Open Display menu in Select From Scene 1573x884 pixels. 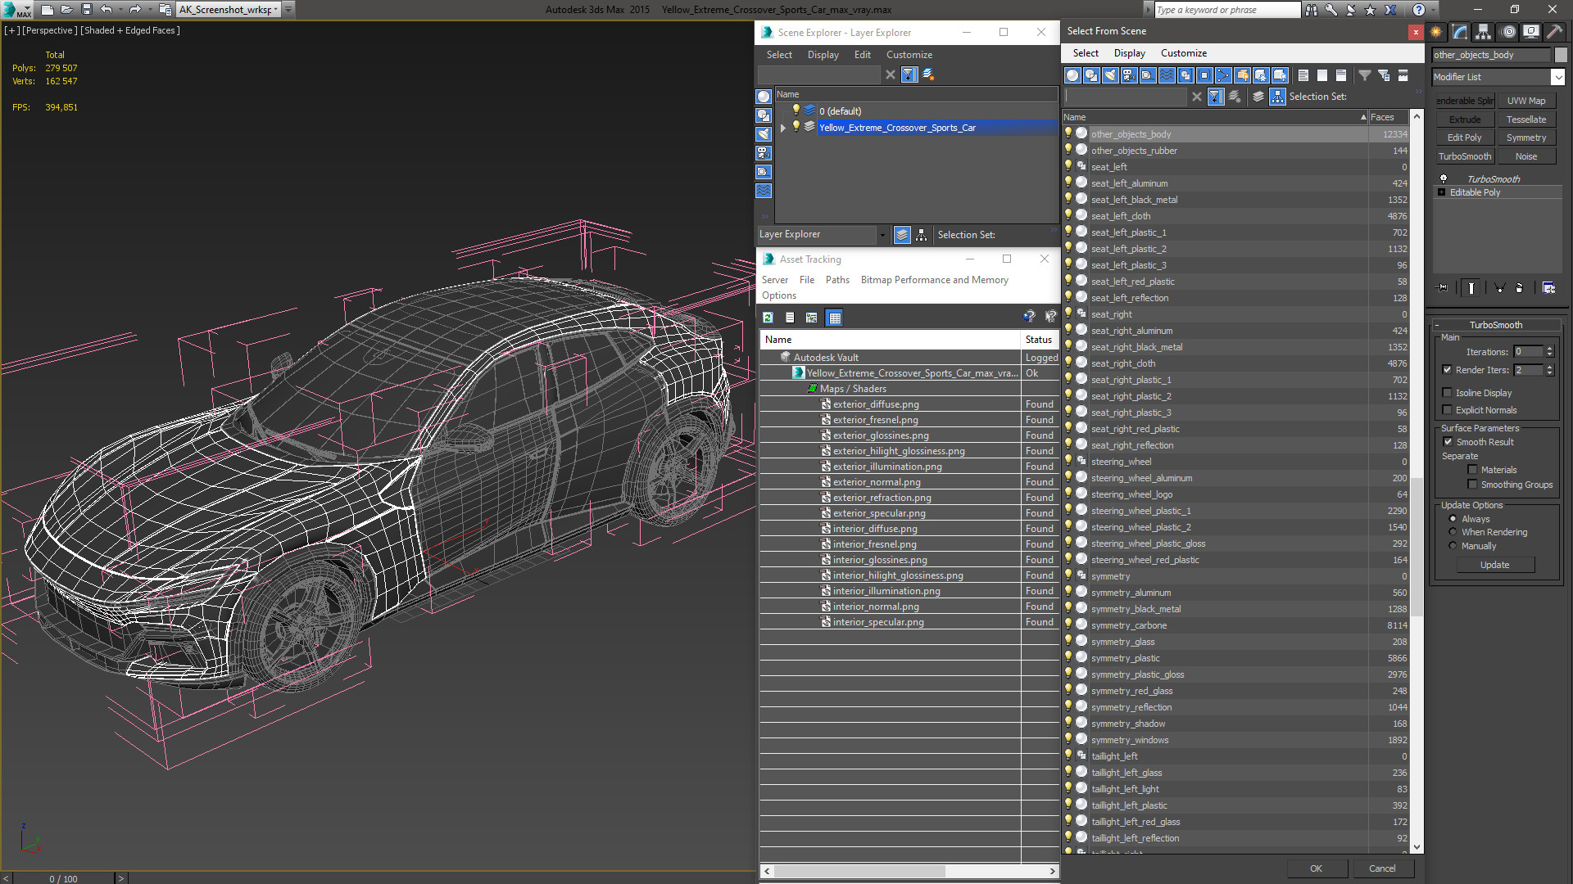(1129, 53)
